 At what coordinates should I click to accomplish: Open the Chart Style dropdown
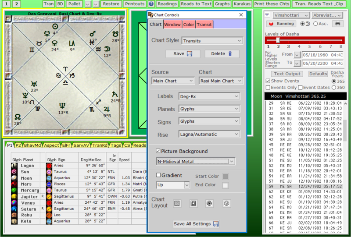coord(212,41)
